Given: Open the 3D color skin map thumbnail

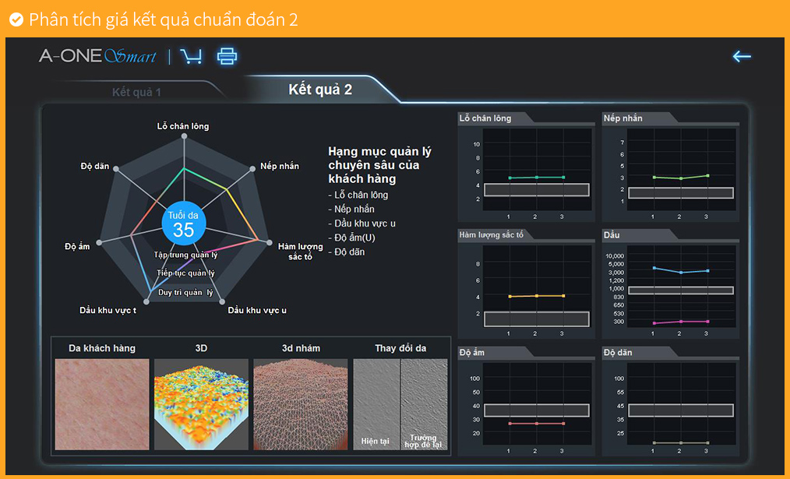Looking at the screenshot, I should click(201, 404).
